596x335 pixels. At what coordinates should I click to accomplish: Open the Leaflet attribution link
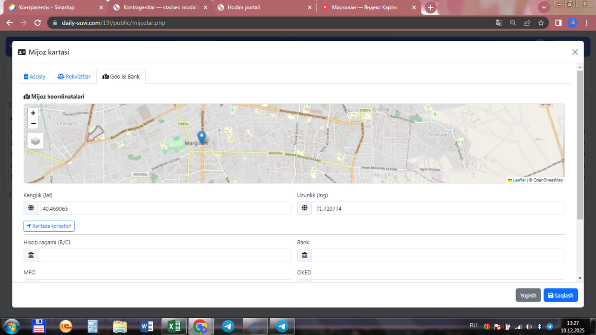click(x=519, y=180)
